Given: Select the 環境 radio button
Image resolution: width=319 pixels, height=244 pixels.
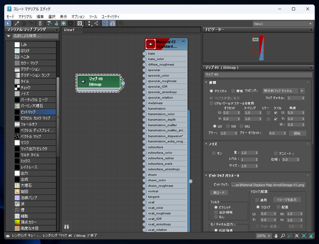Looking at the screenshot, I should click(233, 91).
